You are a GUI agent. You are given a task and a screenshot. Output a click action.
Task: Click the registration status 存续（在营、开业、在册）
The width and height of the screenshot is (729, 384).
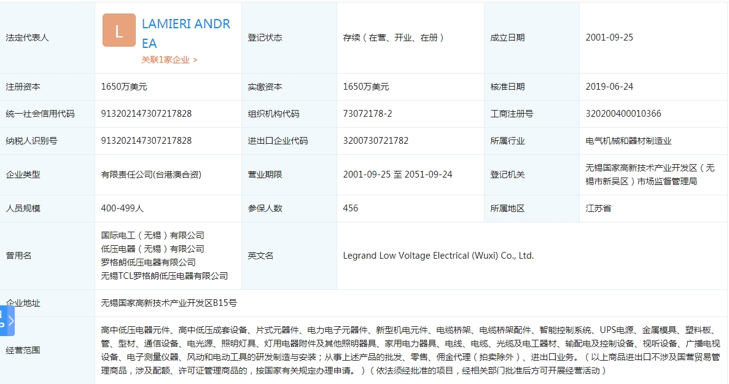[394, 37]
